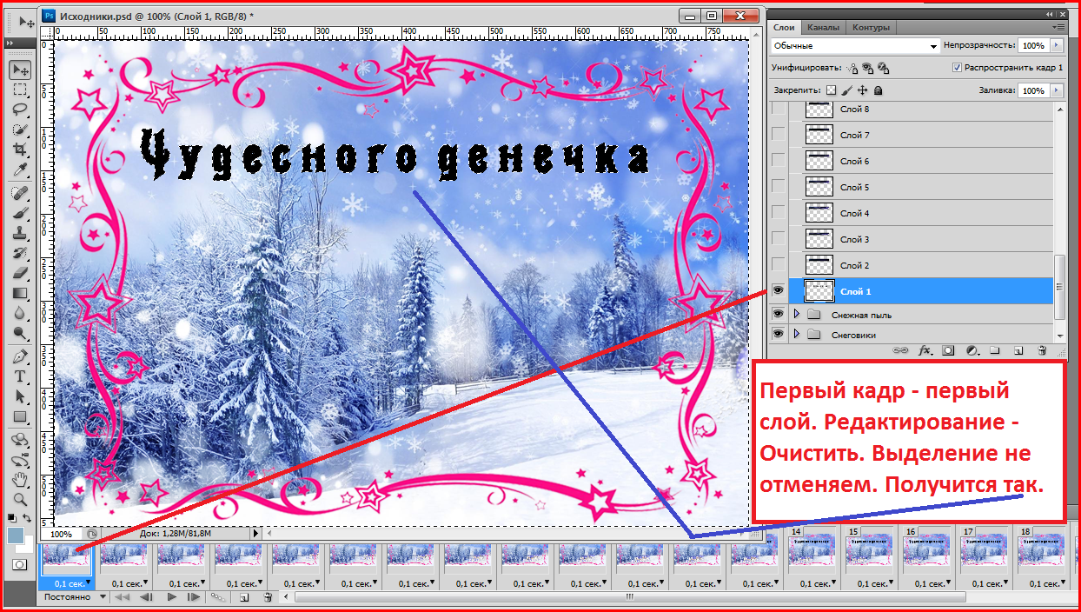Image resolution: width=1081 pixels, height=612 pixels.
Task: Select the Eraser tool
Action: (x=19, y=273)
